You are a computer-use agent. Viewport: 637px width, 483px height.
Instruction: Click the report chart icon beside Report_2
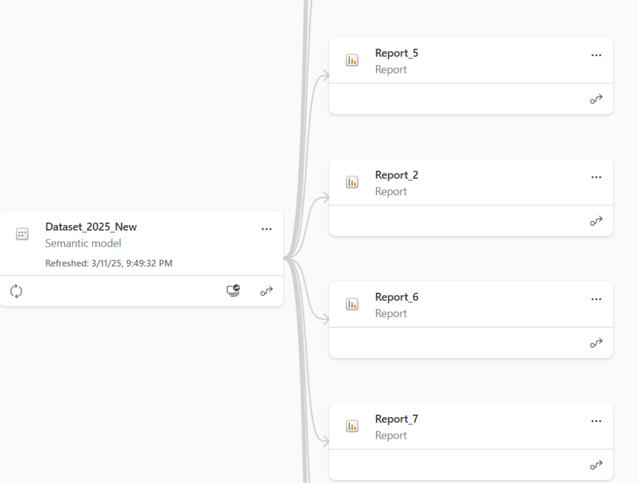tap(352, 182)
